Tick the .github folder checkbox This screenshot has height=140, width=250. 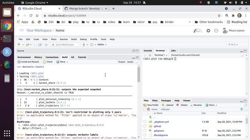coord(145,126)
